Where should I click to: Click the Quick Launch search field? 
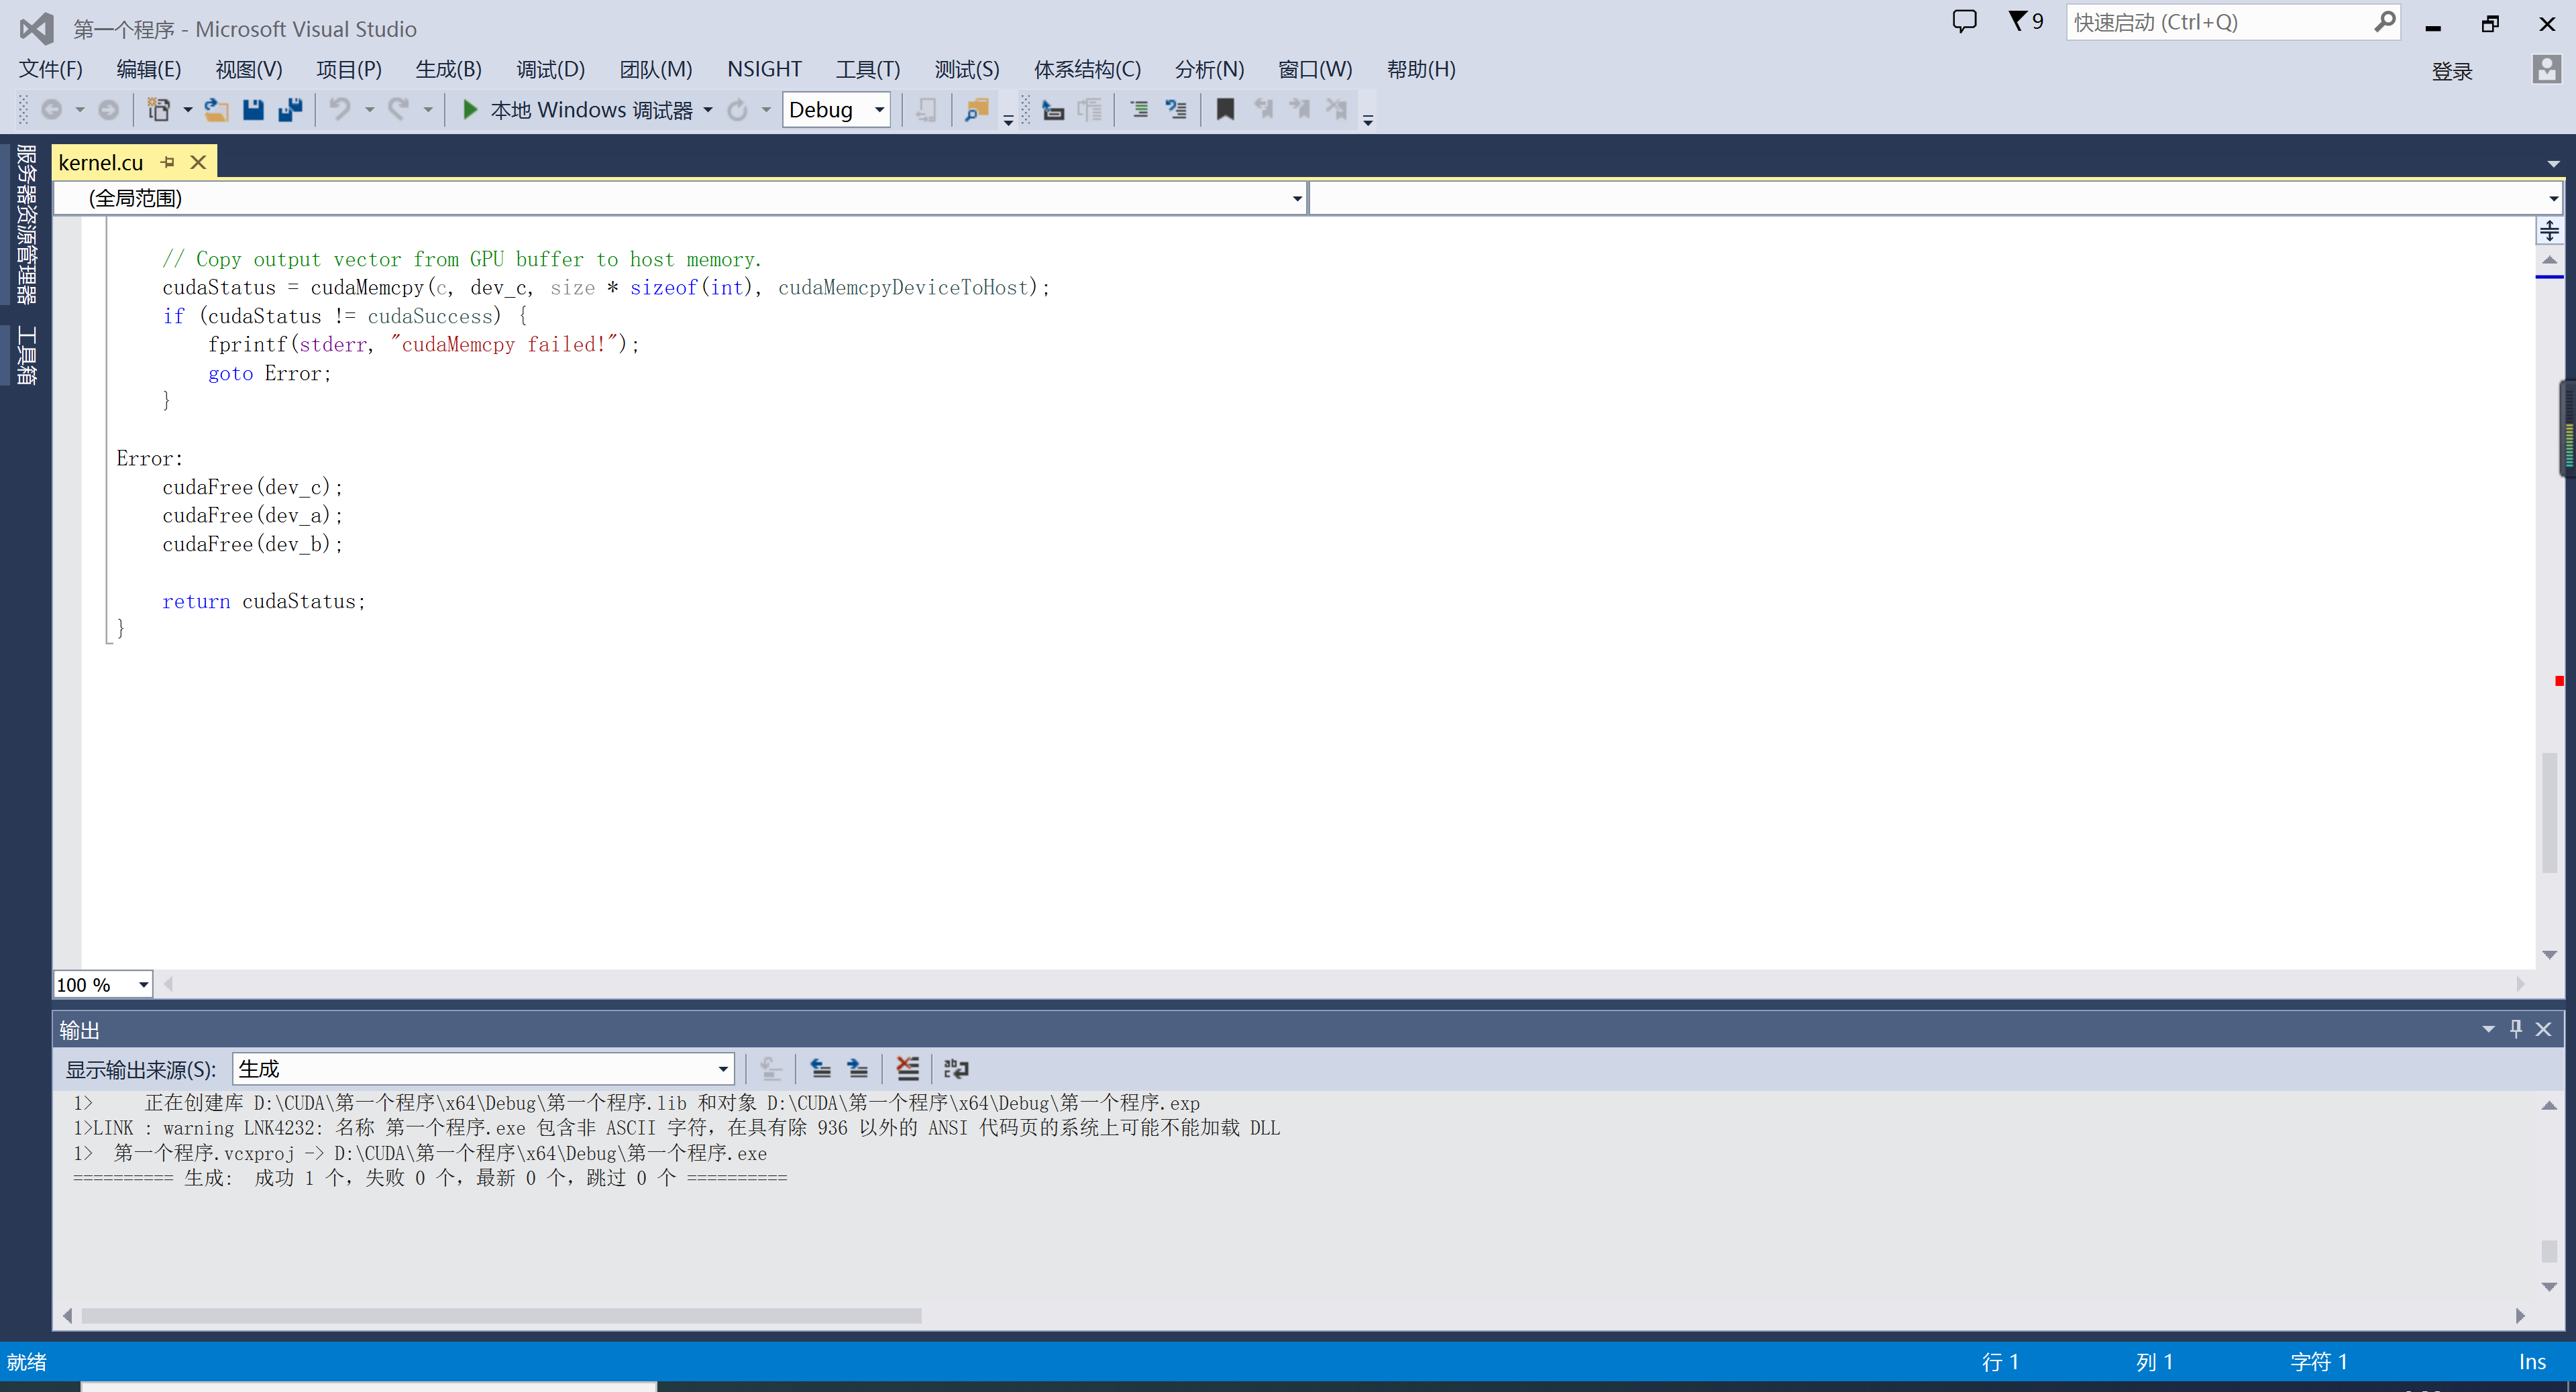(2220, 22)
